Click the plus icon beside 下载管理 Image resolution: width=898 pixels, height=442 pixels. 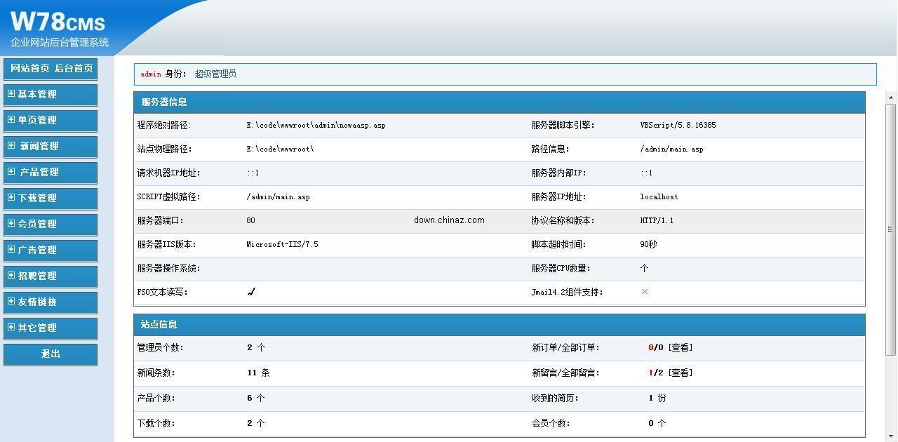click(11, 197)
